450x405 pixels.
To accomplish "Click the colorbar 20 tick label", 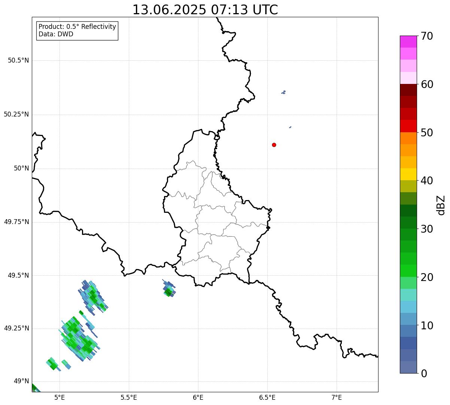I will coord(427,277).
